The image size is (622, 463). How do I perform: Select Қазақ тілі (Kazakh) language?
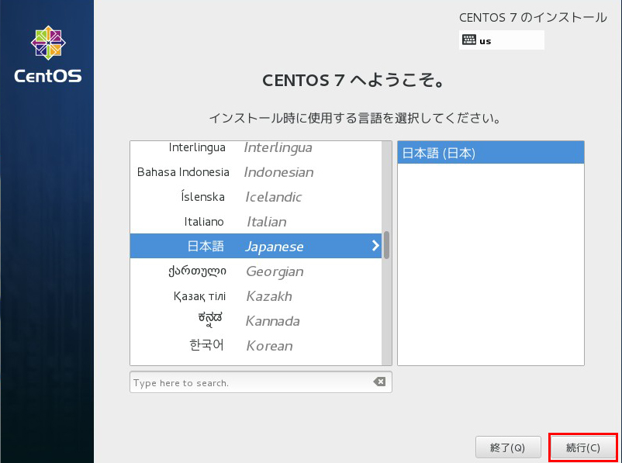click(255, 296)
